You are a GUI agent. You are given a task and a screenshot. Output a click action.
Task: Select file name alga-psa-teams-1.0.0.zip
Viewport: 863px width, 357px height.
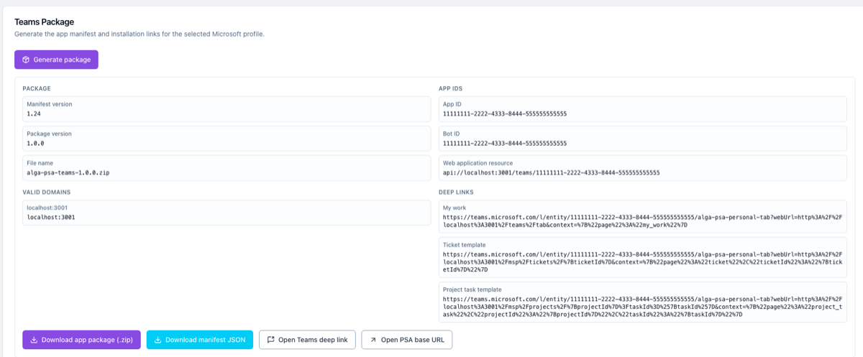click(x=68, y=172)
